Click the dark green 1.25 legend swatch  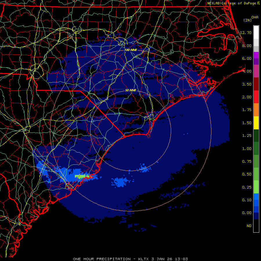tap(256, 136)
